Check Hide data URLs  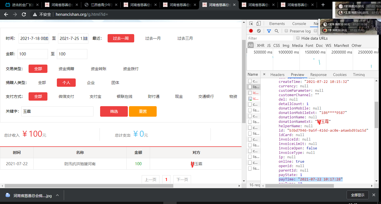point(298,38)
